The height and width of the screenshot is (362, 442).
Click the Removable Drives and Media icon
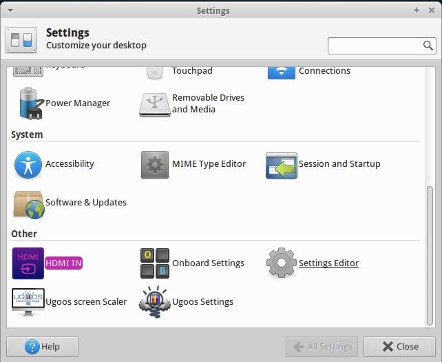tap(154, 104)
